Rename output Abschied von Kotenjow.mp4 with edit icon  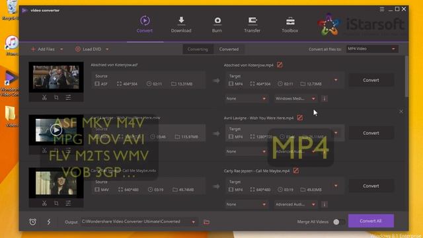click(280, 65)
